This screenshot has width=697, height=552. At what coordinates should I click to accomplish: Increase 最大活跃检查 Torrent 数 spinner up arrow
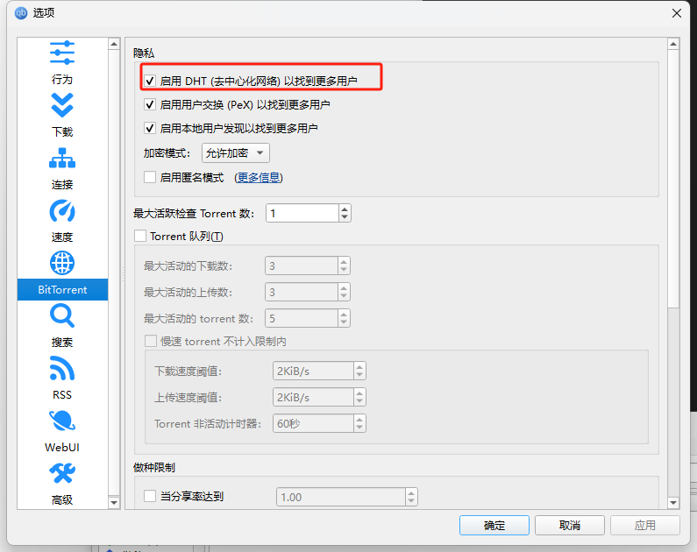(x=345, y=209)
